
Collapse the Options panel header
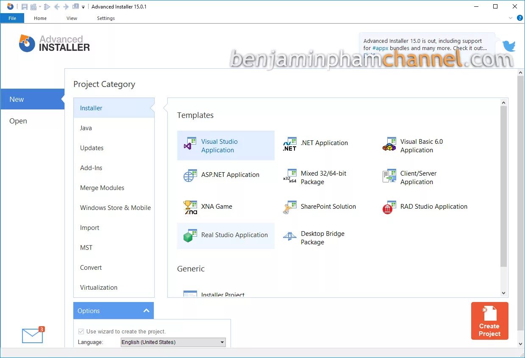pos(114,310)
